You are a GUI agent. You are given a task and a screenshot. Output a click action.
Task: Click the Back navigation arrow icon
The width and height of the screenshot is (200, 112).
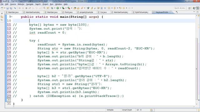click(124, 8)
